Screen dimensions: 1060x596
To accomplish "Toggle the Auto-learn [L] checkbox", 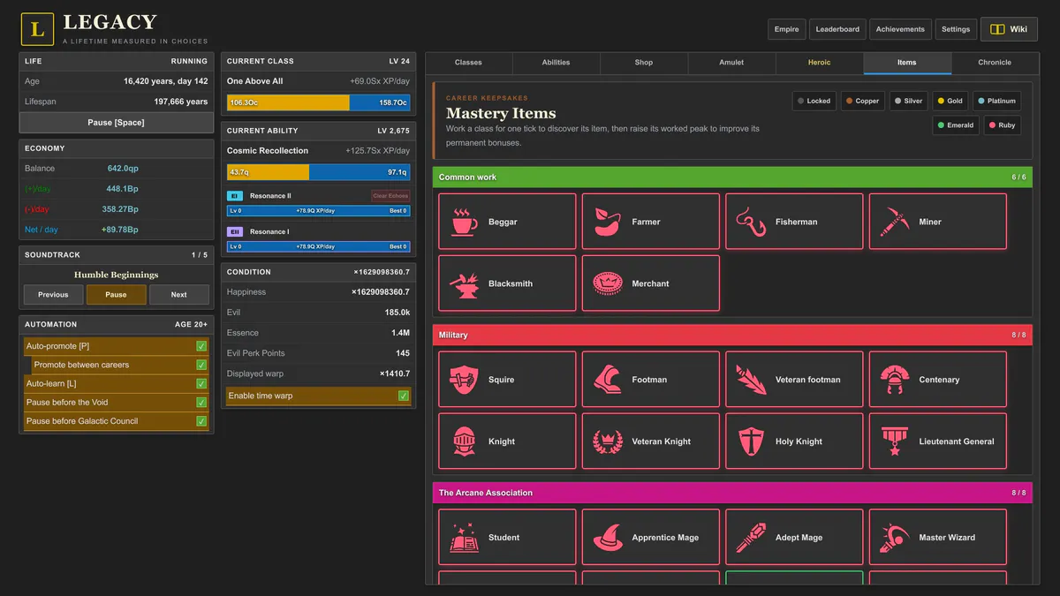I will (x=202, y=384).
